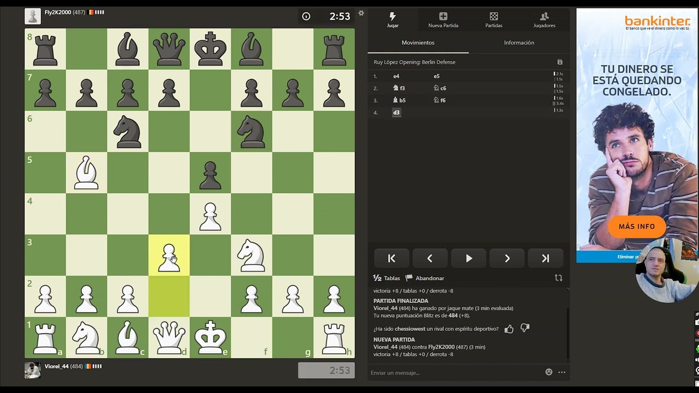Select white's knight f3 move in list
The width and height of the screenshot is (699, 393).
[x=399, y=88]
